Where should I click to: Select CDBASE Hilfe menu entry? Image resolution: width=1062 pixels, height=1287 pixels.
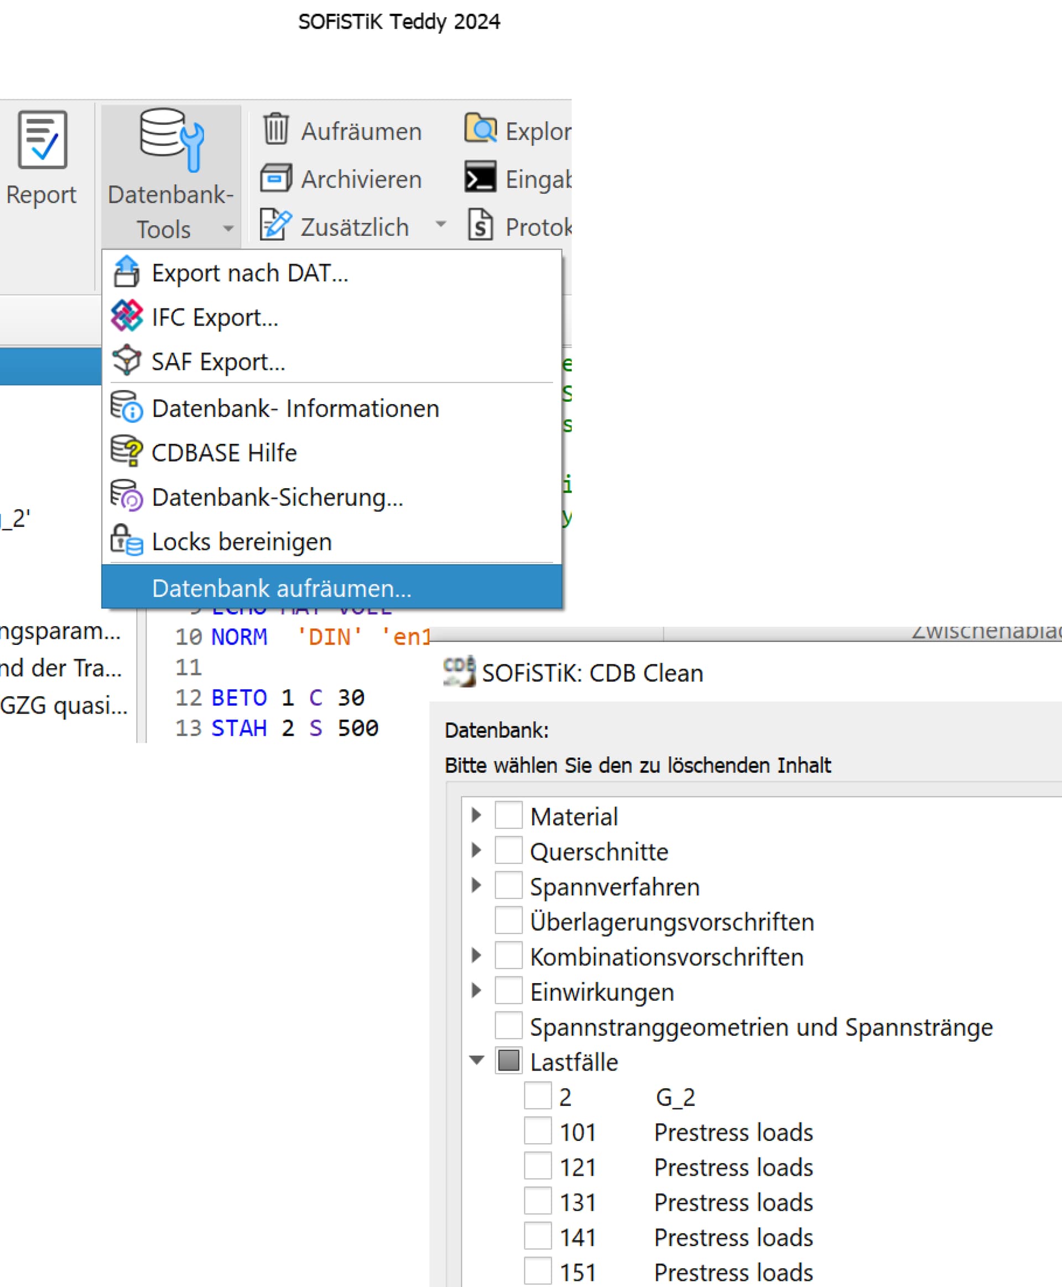[x=331, y=452]
